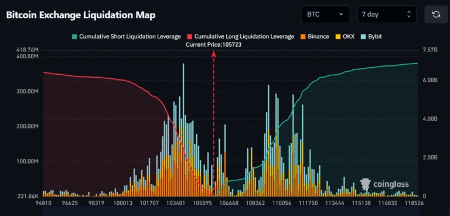Click the Bitcoin Exchange Liquidation Map title
The height and width of the screenshot is (216, 450).
pos(81,15)
